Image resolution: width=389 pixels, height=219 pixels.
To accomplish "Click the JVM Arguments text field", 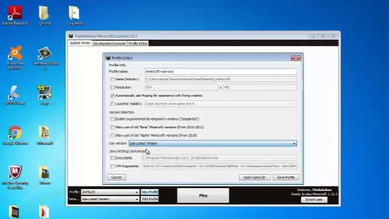I will click(219, 166).
